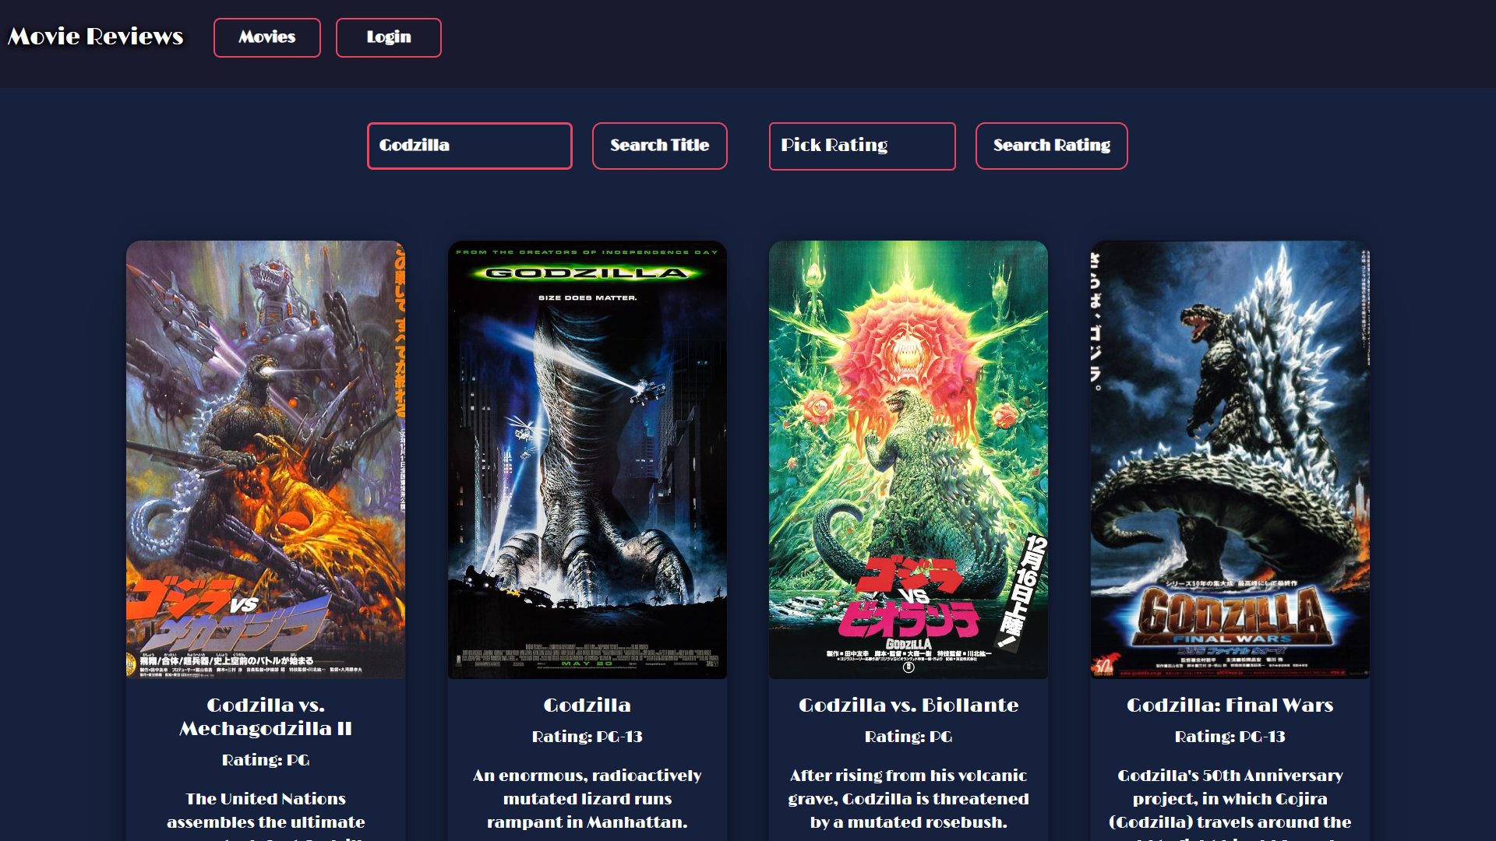Click Rating: PG-13 under Final Wars card
1496x841 pixels.
[1230, 737]
